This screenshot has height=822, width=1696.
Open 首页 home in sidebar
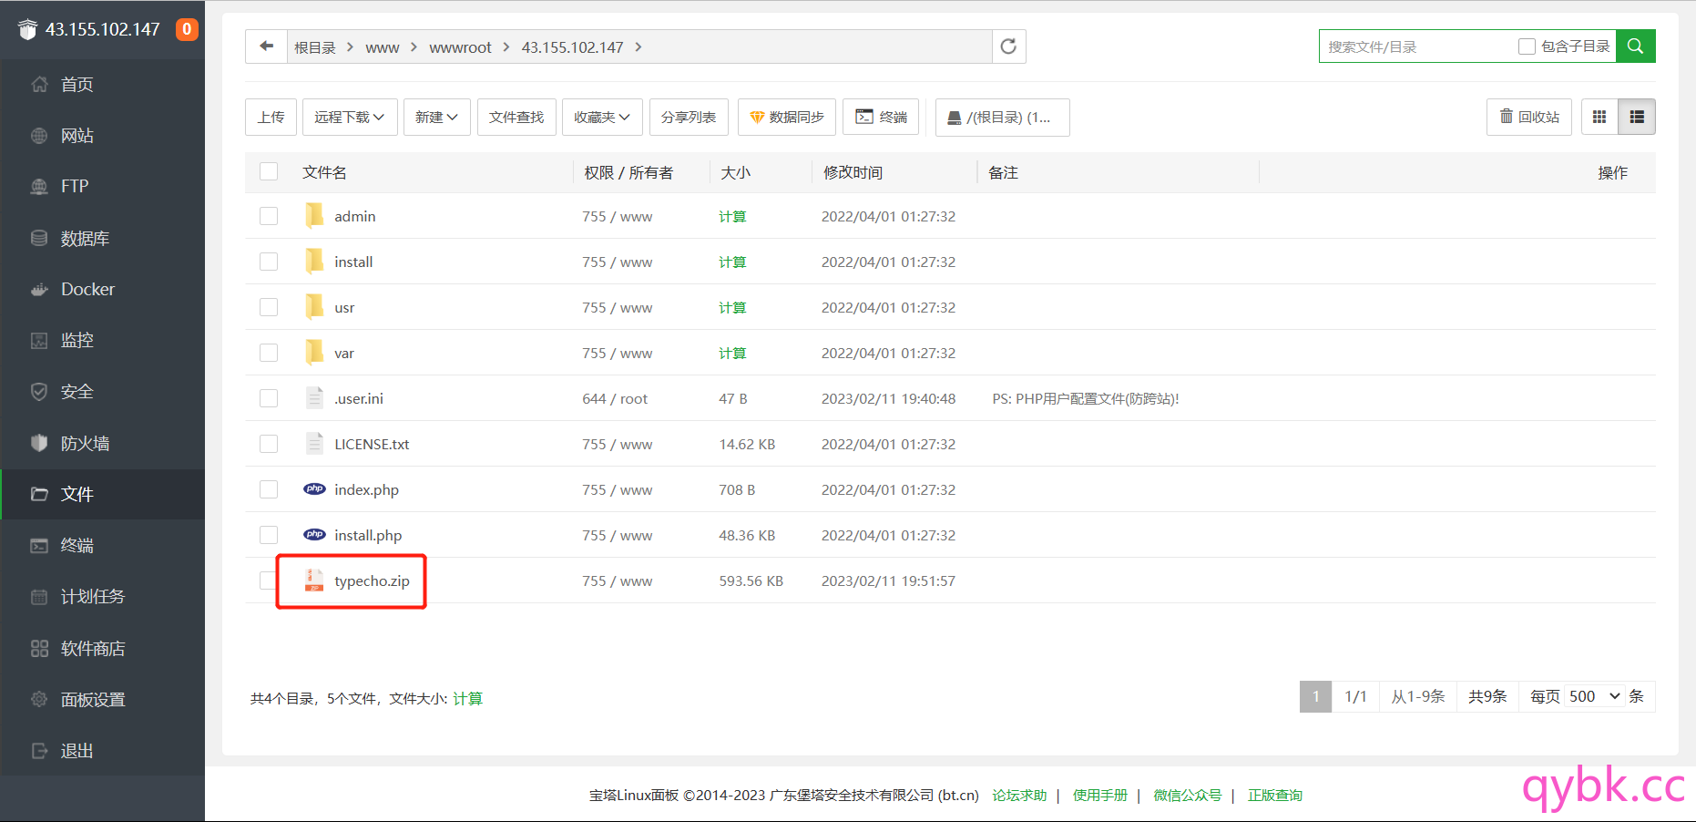(x=103, y=85)
